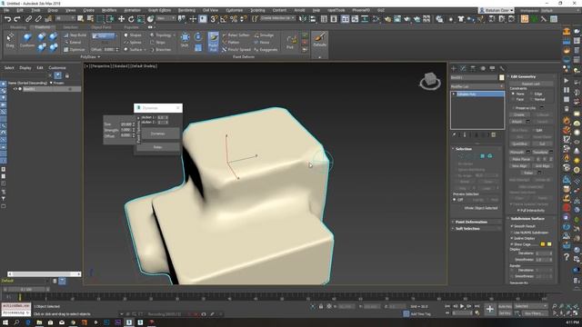
Task: Click the Play Animation button
Action: (462, 306)
